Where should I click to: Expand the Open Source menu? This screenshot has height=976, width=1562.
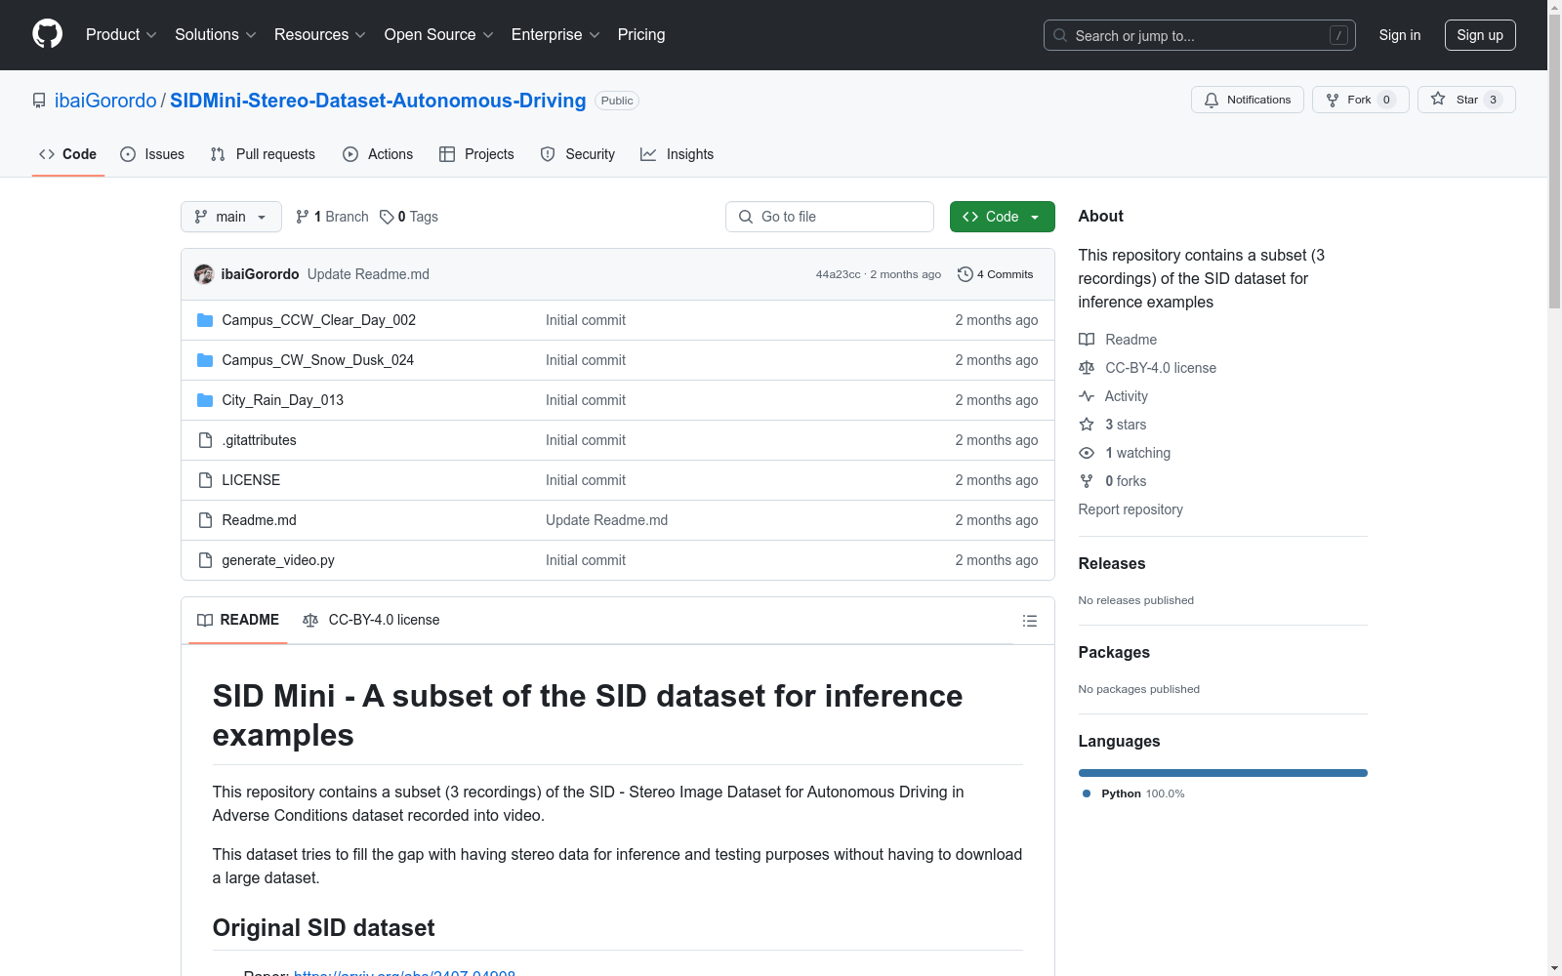pos(439,35)
